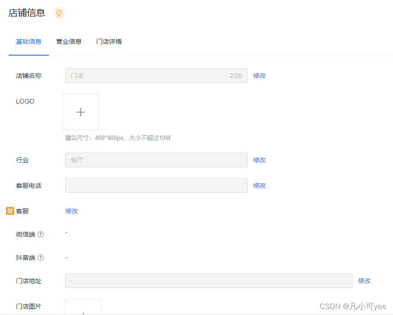Click 修改 next to 门店地址 field
Image resolution: width=393 pixels, height=315 pixels.
(x=364, y=281)
